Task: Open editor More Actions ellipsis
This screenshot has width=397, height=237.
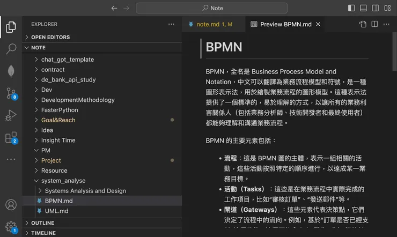Action: point(386,24)
